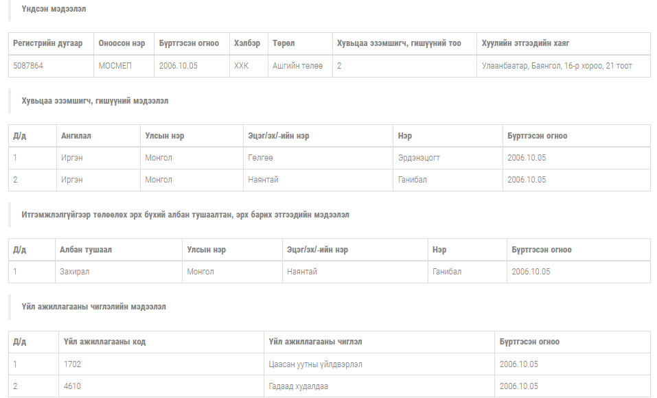Click the Үндсэн мэдээлэл section heading
657x398 pixels.
point(54,9)
